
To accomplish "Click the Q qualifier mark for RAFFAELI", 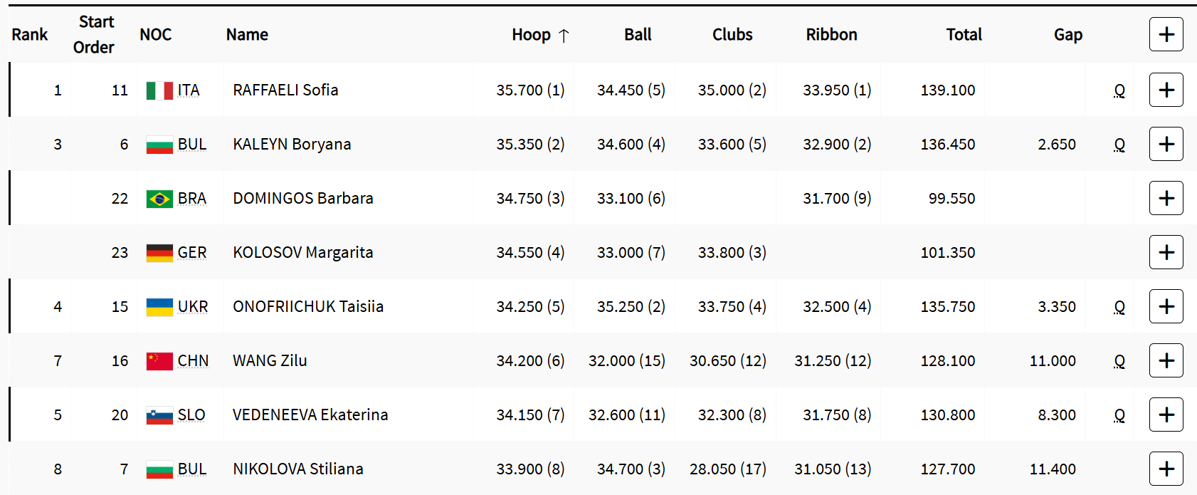I will click(1119, 90).
